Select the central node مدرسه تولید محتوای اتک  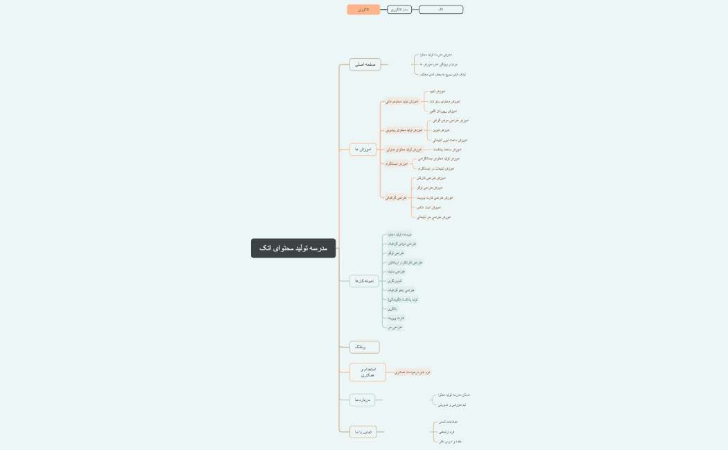[x=293, y=248]
